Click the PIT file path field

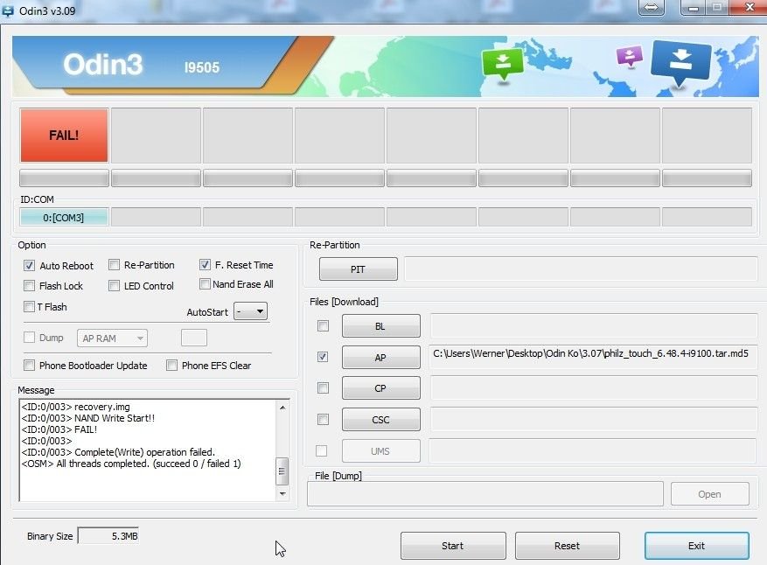(x=581, y=269)
